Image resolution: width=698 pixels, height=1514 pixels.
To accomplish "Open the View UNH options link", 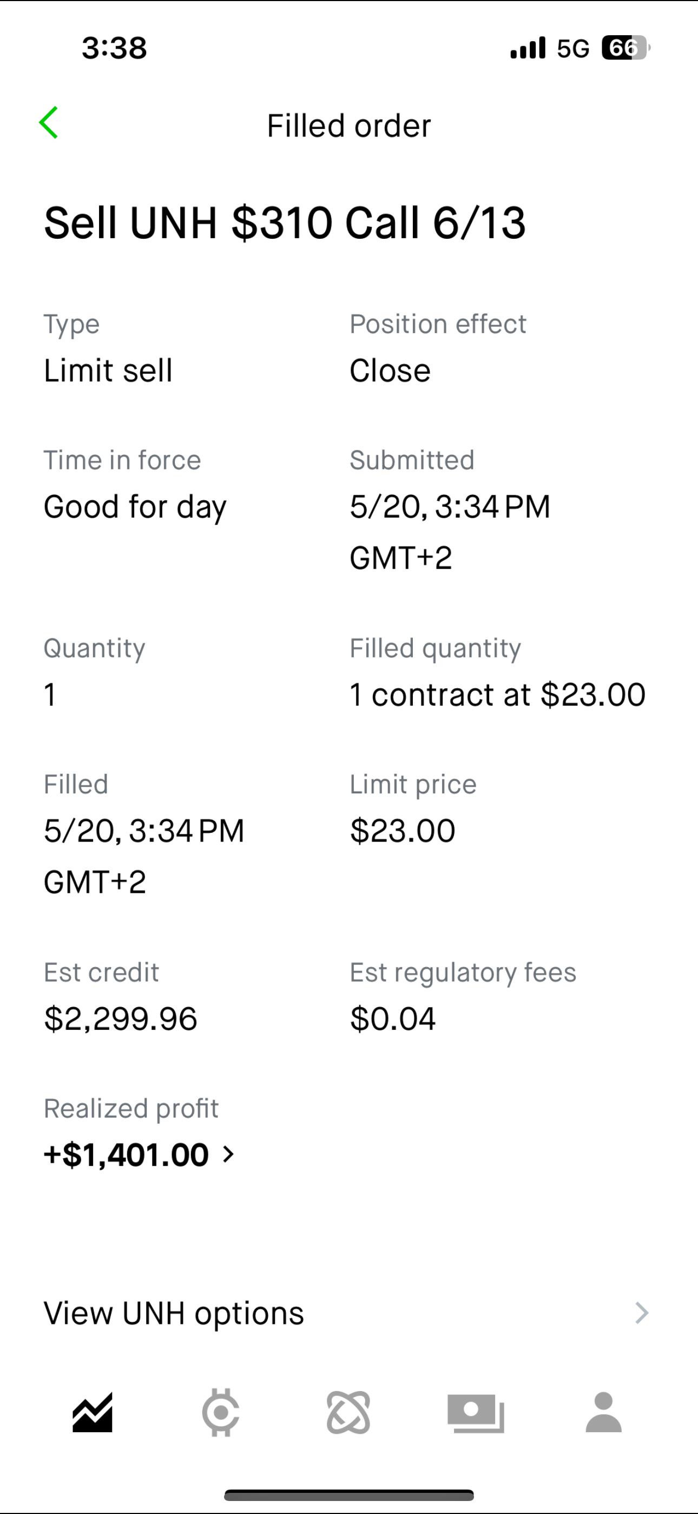I will (x=174, y=1313).
